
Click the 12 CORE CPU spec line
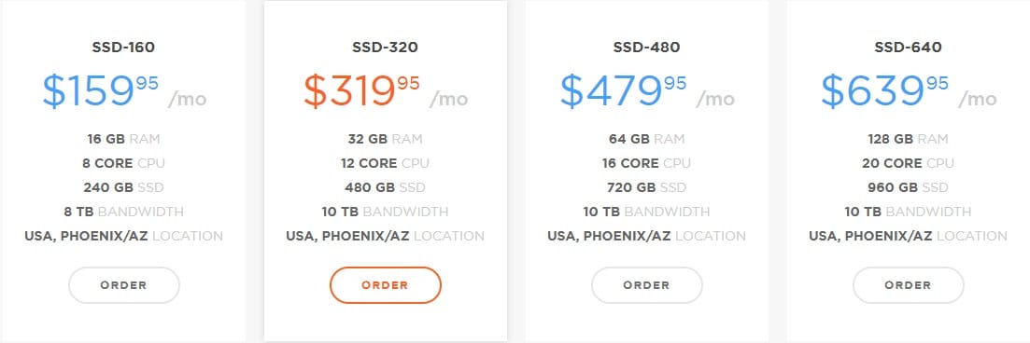point(385,163)
